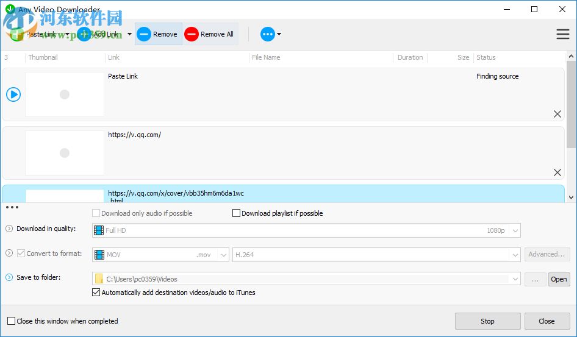The image size is (577, 337).
Task: Click the Close button at bottom
Action: pyautogui.click(x=547, y=321)
